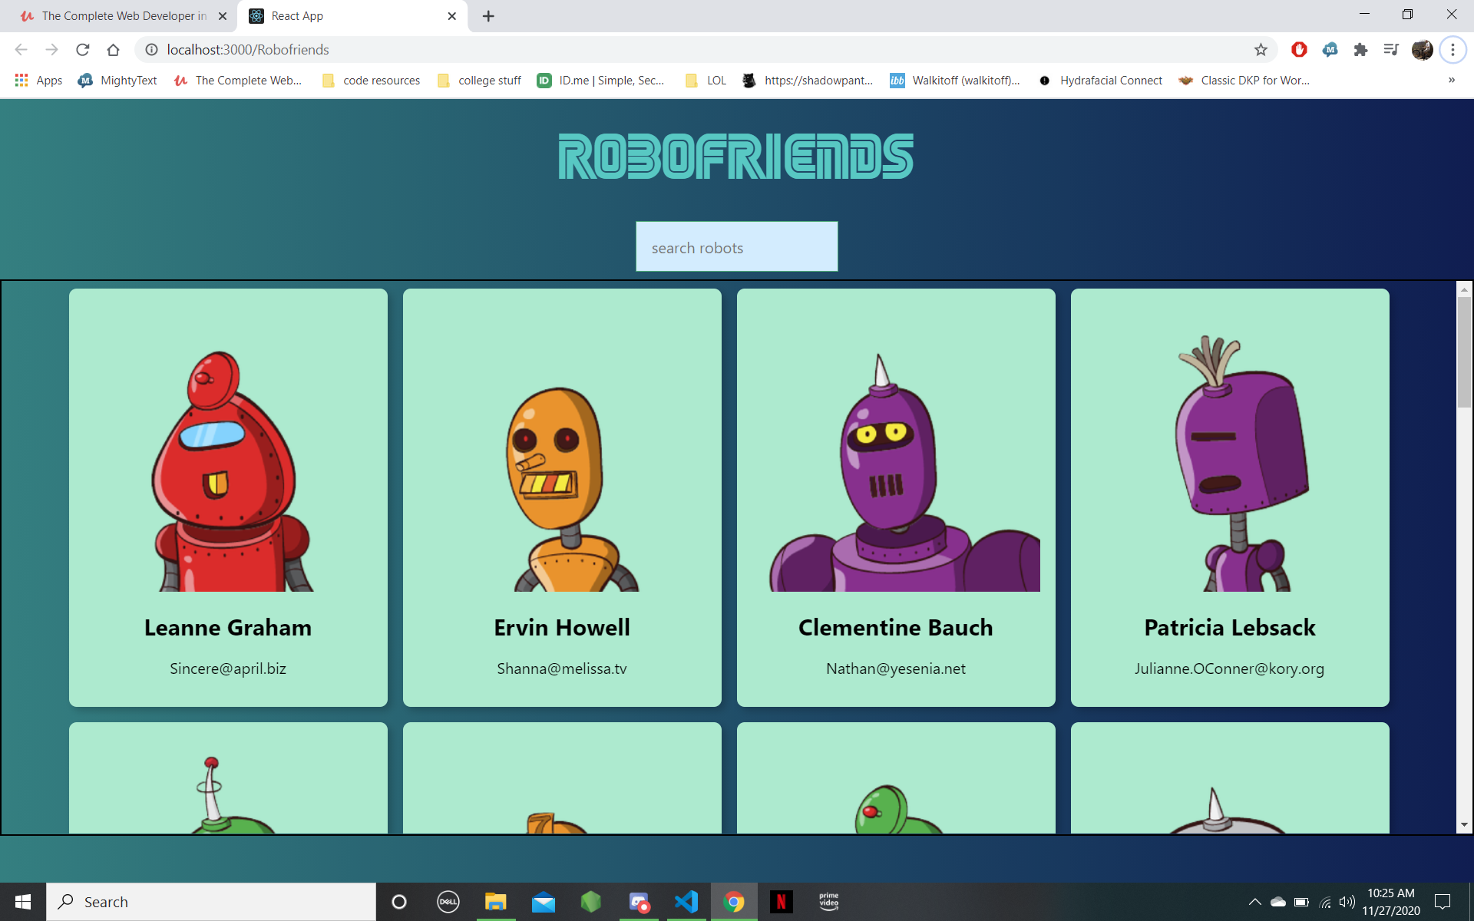Click Clementine Bauch's purple robot image
The width and height of the screenshot is (1474, 921).
click(904, 472)
